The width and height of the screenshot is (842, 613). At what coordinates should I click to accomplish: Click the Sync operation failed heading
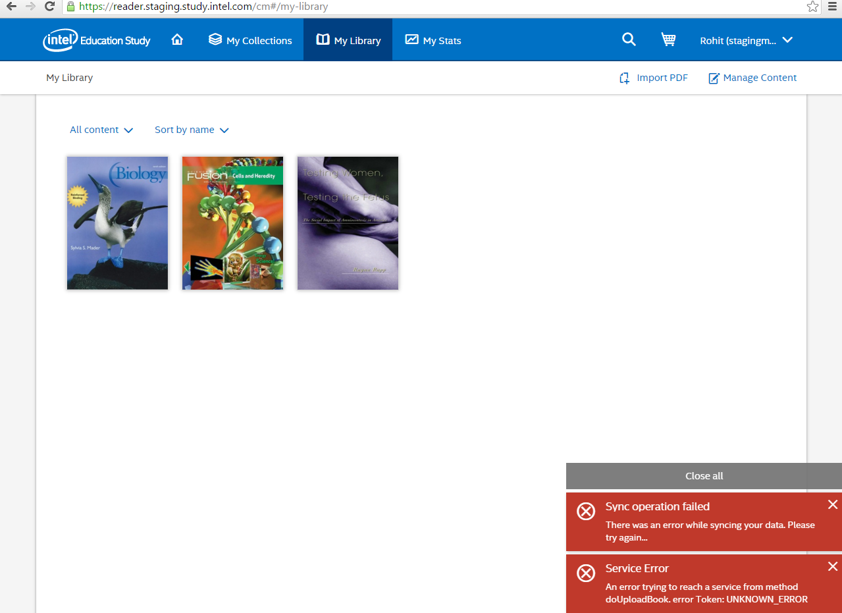(658, 506)
